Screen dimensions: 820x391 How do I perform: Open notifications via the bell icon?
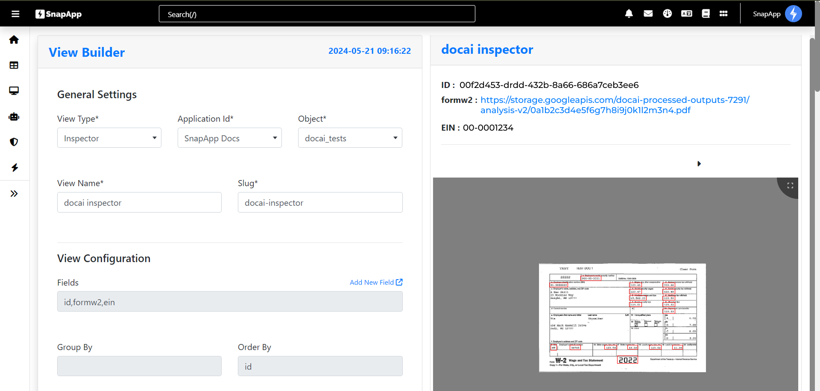point(629,13)
